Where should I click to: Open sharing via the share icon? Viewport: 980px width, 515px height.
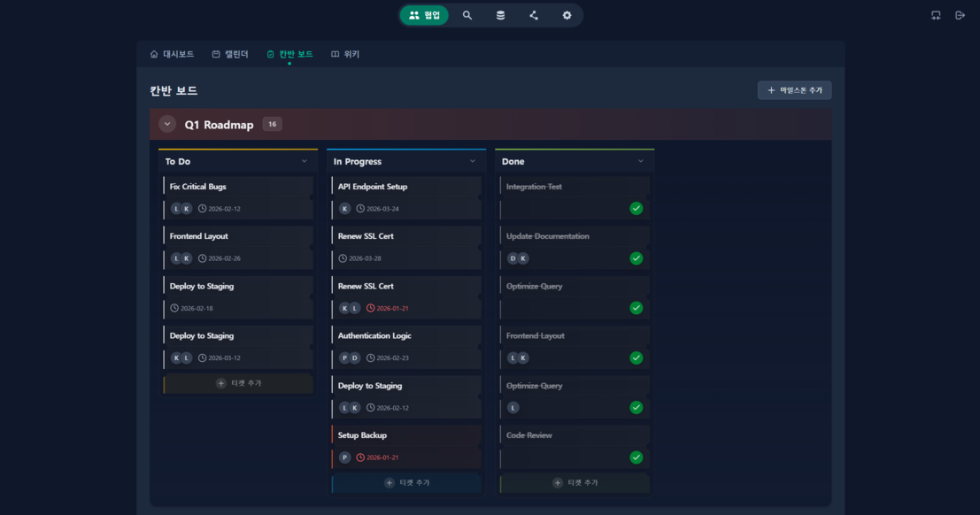[533, 15]
